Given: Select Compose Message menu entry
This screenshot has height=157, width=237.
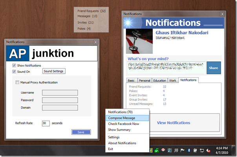Looking at the screenshot, I should (x=127, y=118).
